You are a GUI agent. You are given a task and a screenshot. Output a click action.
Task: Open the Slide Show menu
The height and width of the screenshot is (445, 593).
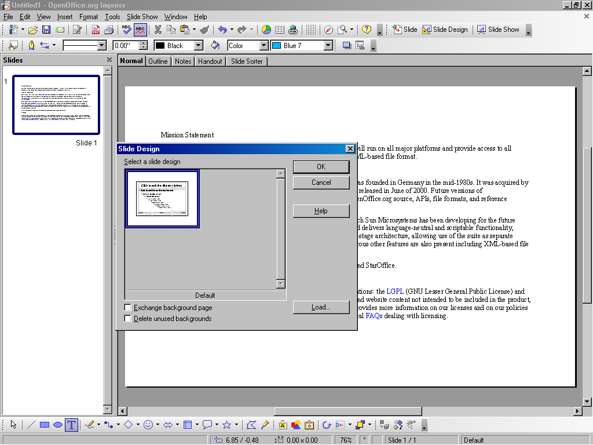142,17
